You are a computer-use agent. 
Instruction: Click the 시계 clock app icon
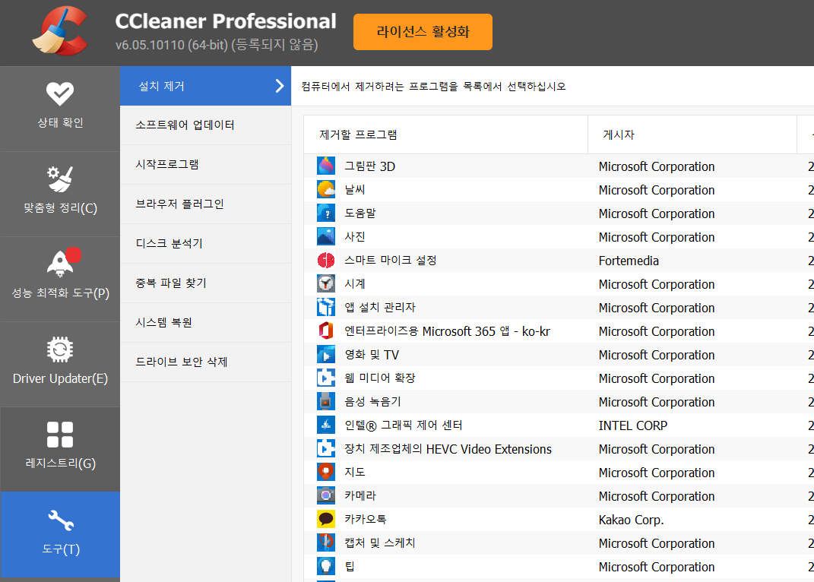click(x=326, y=283)
